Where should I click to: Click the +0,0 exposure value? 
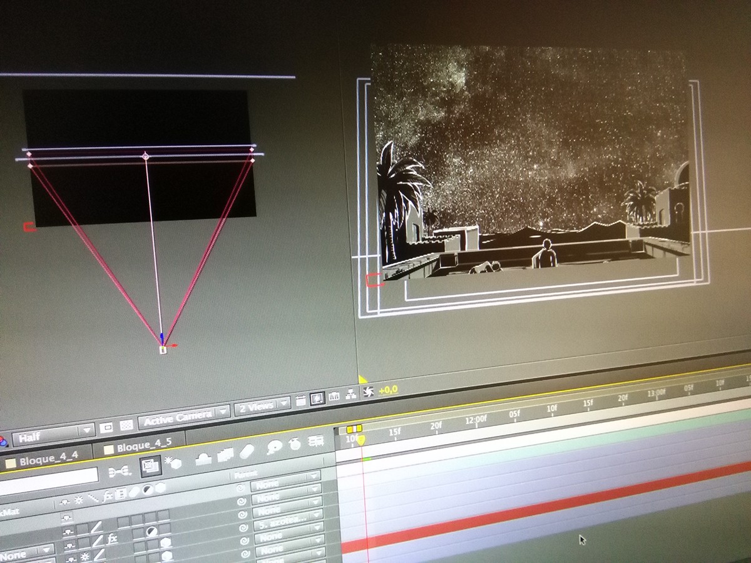(388, 390)
